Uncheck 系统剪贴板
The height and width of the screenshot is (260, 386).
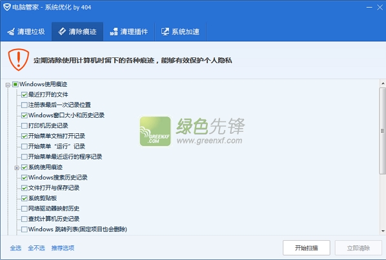pyautogui.click(x=24, y=198)
